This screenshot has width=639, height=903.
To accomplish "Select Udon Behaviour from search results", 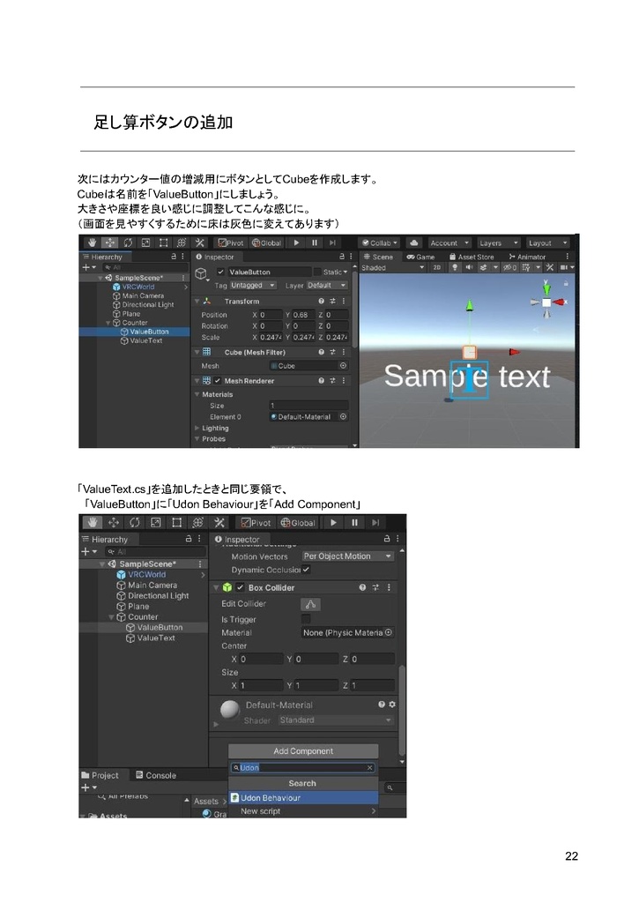I will pos(303,797).
